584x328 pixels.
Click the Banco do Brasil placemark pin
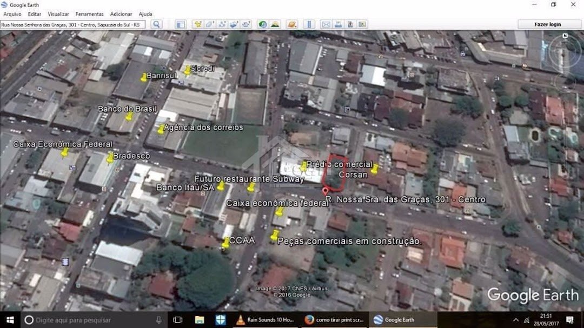[129, 116]
